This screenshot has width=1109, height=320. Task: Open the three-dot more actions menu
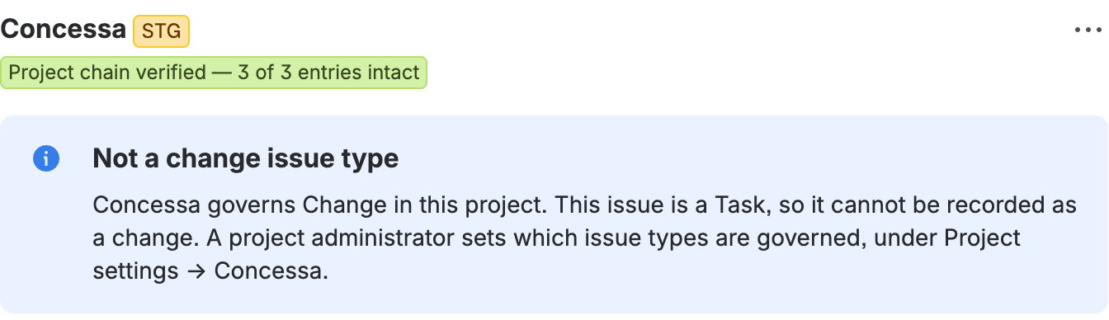click(1088, 31)
